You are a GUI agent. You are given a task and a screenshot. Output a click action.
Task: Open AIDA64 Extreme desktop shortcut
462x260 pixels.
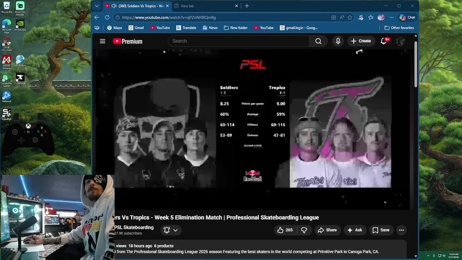click(x=6, y=62)
